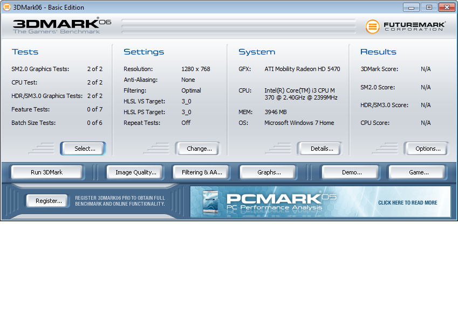
Task: Click the Feature Tests 0 of 7 value
Action: 94,109
